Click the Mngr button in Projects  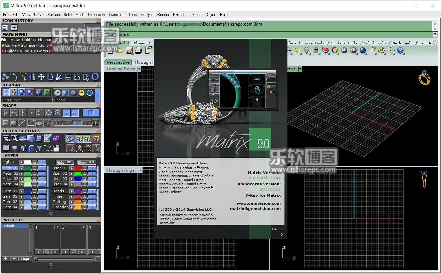25,259
